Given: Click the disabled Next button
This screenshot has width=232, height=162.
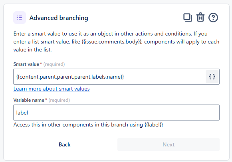Looking at the screenshot, I should tap(169, 144).
